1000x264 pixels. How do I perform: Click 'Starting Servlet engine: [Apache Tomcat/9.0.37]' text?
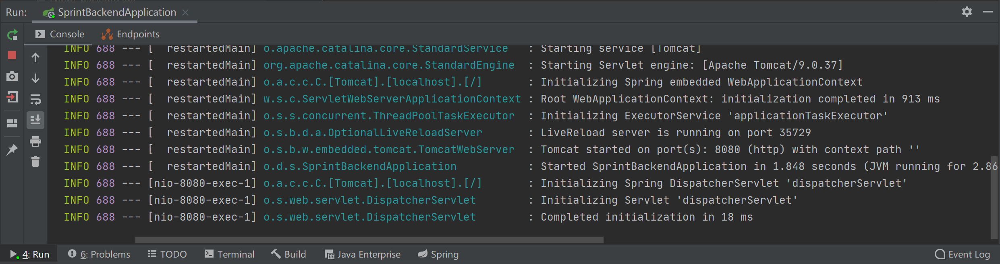pos(692,65)
